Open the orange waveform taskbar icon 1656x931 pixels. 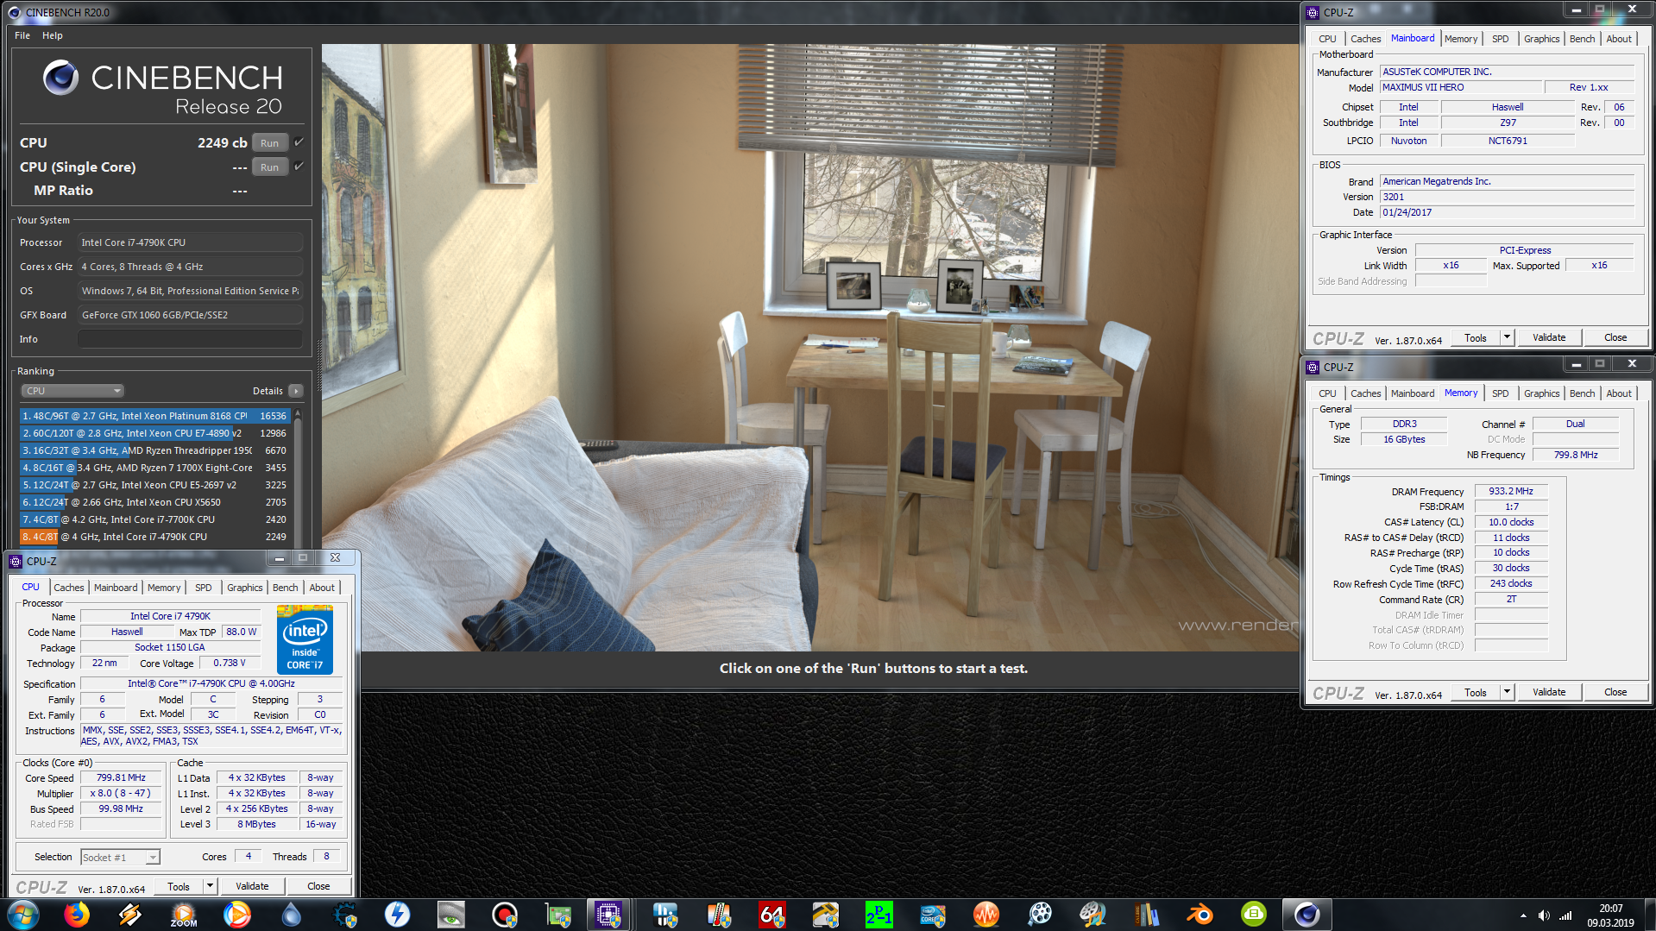click(985, 915)
